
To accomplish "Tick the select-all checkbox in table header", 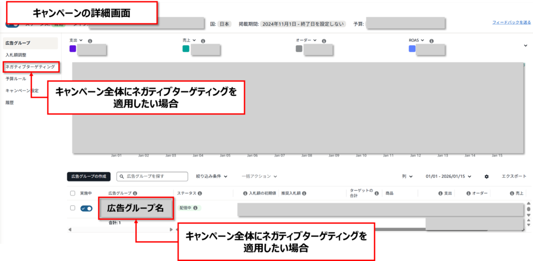I will click(x=72, y=193).
